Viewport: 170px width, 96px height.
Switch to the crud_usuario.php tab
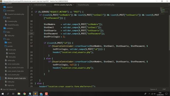[40, 5]
